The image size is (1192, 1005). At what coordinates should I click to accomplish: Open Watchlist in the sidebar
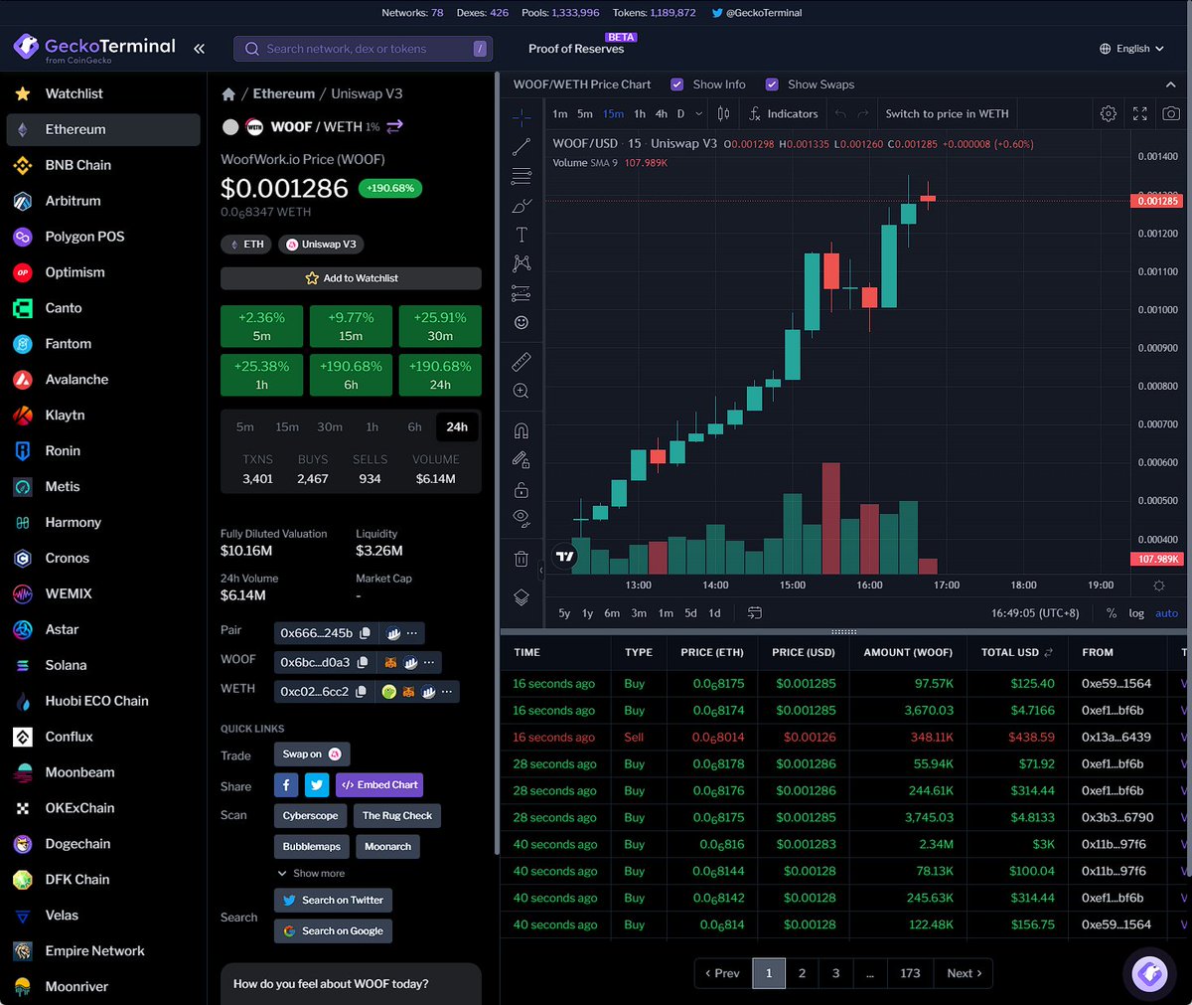103,93
